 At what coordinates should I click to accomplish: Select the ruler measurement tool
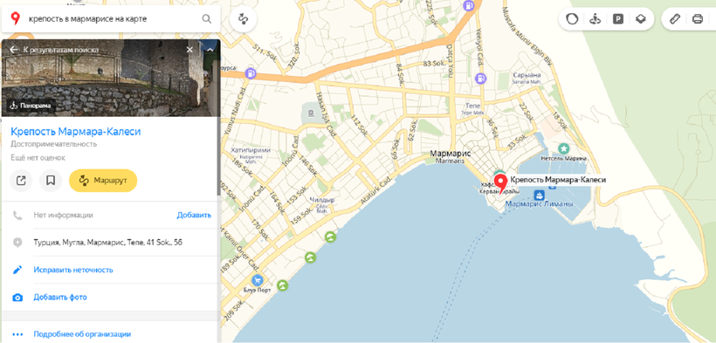[x=674, y=19]
